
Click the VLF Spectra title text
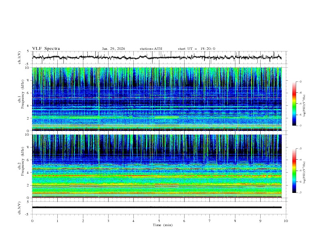click(x=46, y=49)
